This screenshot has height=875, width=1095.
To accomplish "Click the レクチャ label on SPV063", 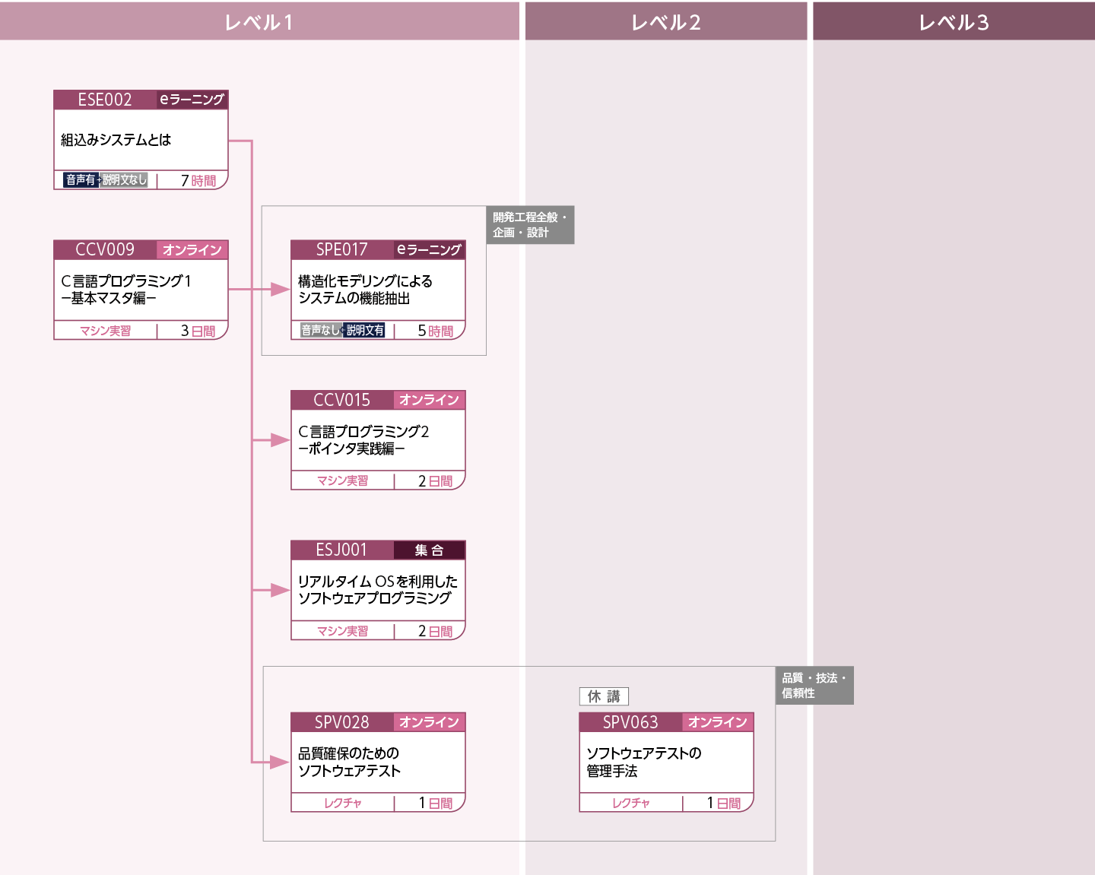I will click(631, 803).
